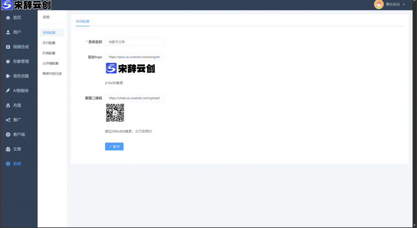
Task: Go to 视频合成 section
Action: click(x=21, y=47)
